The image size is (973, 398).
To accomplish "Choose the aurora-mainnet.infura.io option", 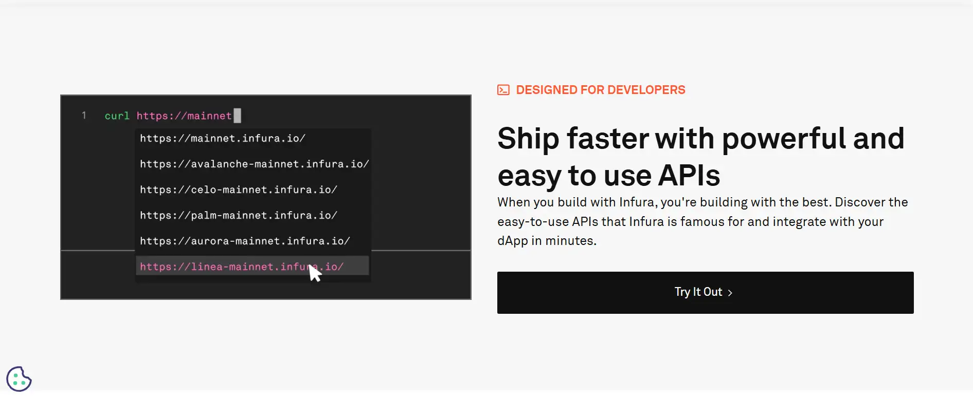I will point(245,241).
